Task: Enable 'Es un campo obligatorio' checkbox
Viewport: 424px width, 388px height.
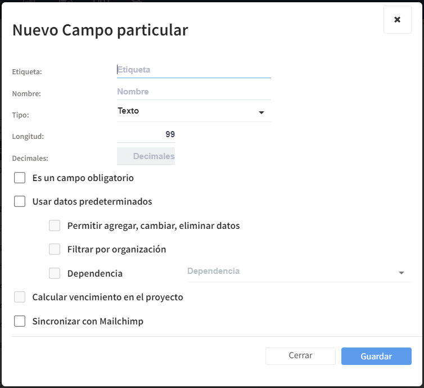Action: pyautogui.click(x=20, y=178)
